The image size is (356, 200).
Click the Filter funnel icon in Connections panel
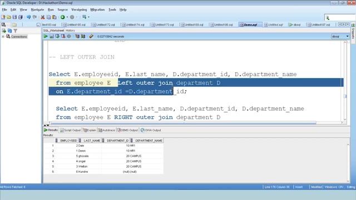pos(15,31)
